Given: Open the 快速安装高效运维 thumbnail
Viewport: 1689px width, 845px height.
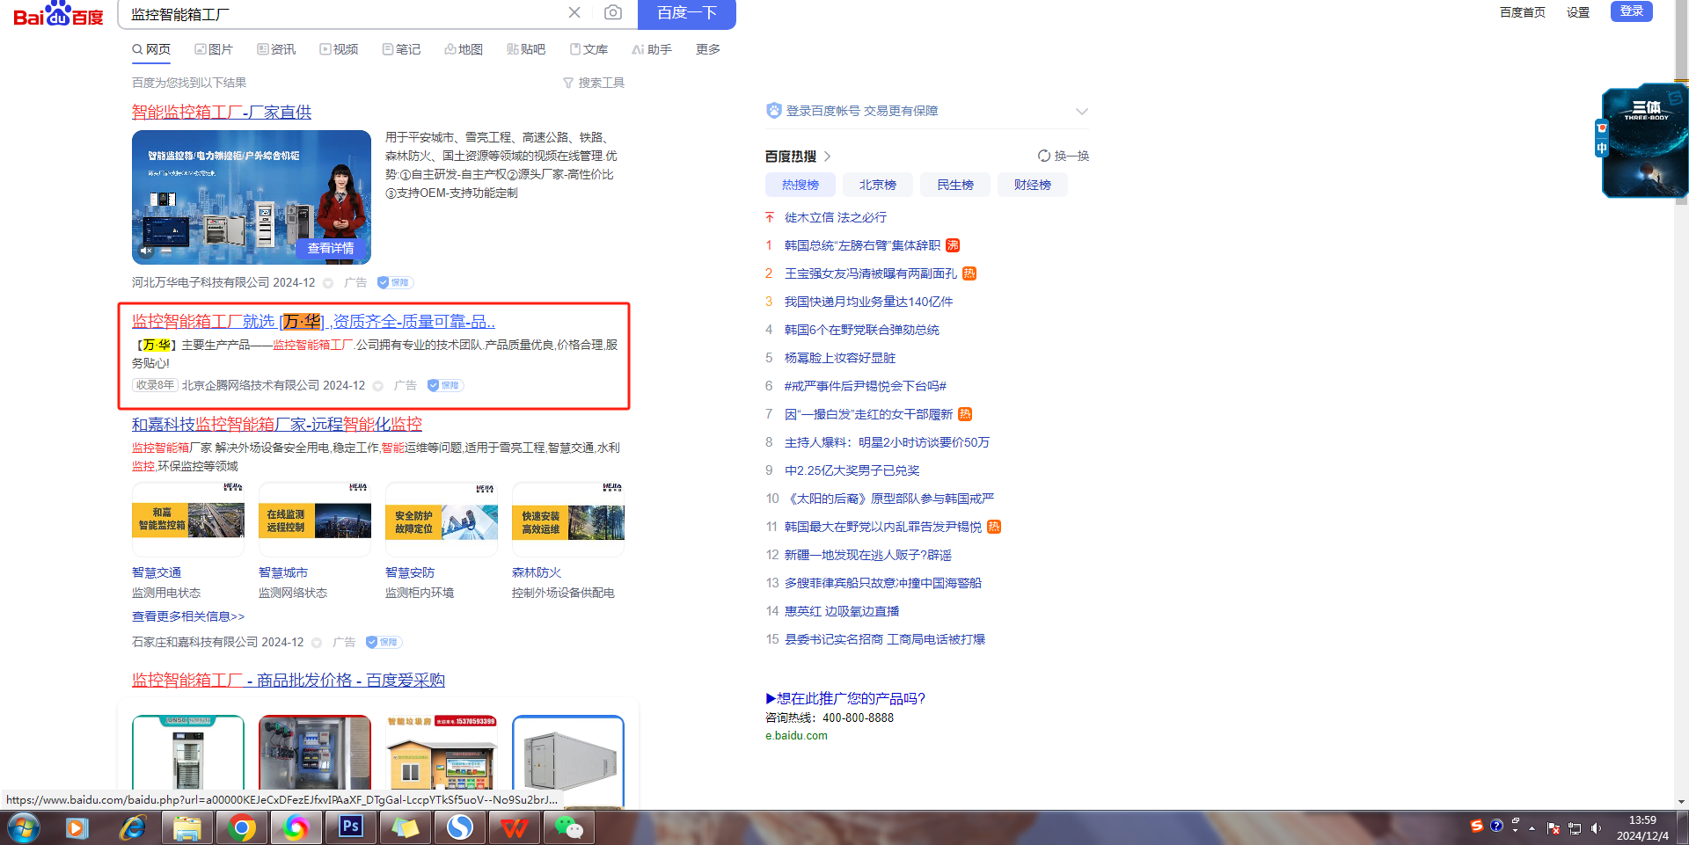Looking at the screenshot, I should tap(568, 519).
